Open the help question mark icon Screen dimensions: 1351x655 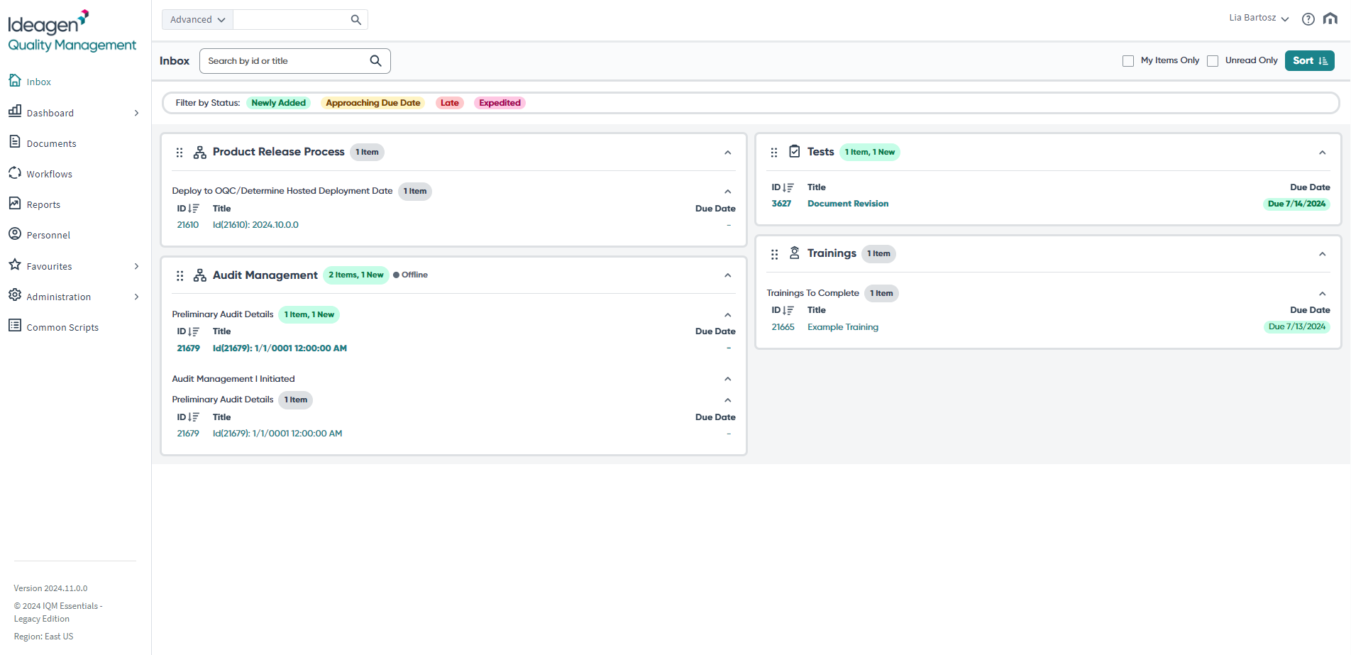(1308, 19)
